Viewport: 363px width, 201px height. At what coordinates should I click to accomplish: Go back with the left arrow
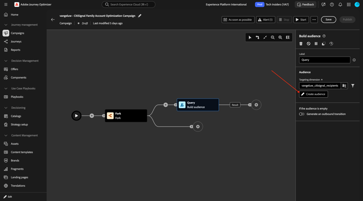click(x=53, y=20)
